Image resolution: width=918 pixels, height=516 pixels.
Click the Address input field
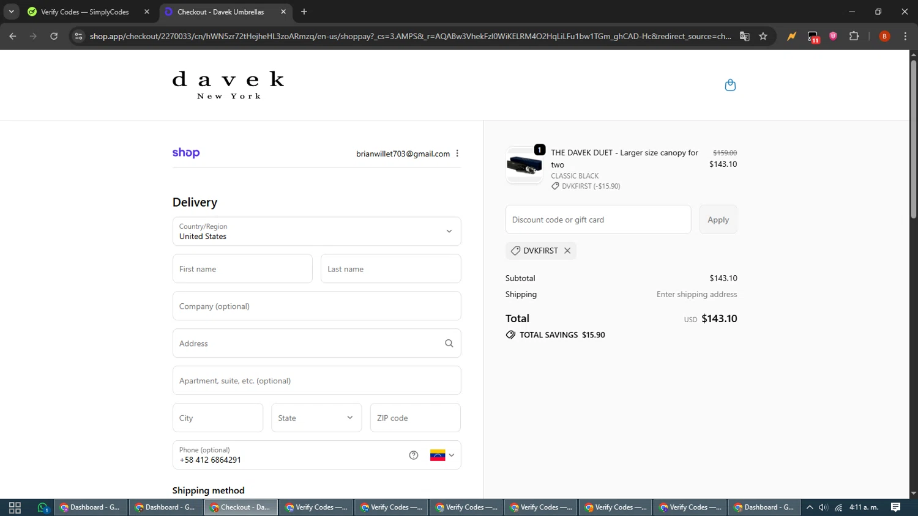pos(316,343)
